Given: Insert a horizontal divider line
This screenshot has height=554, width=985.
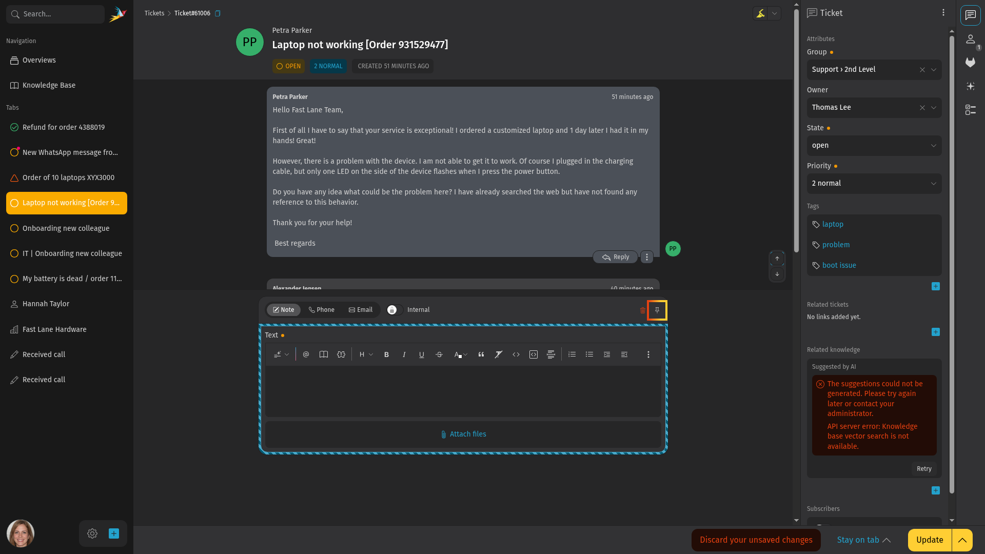Looking at the screenshot, I should pos(551,354).
